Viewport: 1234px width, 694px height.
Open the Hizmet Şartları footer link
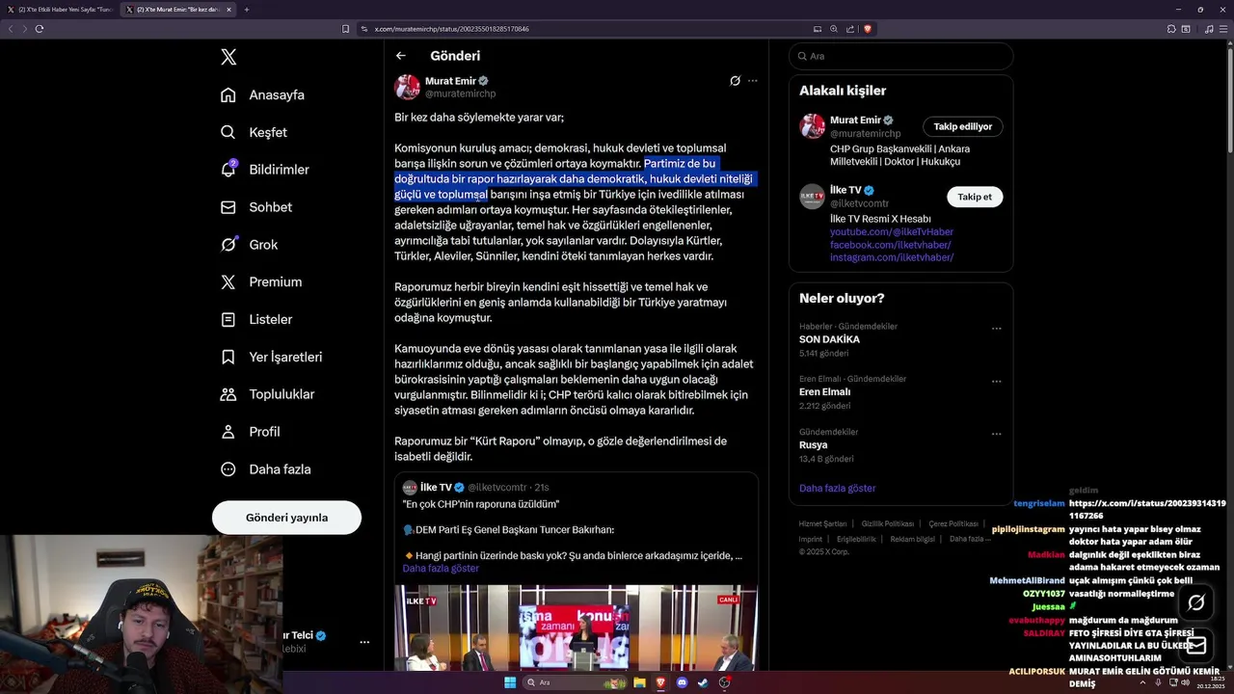[821, 523]
